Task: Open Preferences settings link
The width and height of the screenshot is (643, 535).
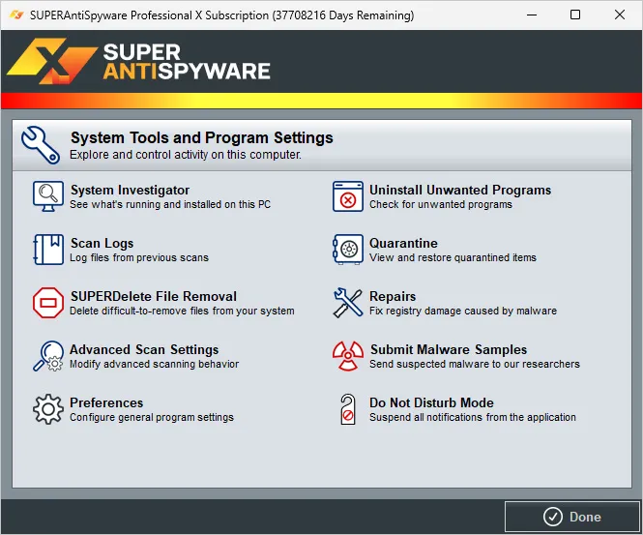Action: pyautogui.click(x=106, y=402)
